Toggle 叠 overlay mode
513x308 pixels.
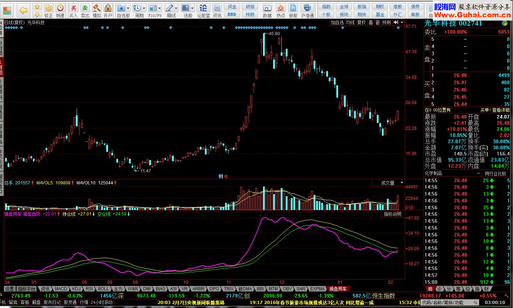tap(371, 22)
